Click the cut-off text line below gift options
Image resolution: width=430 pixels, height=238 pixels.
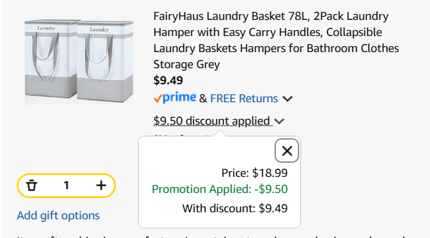point(211,236)
